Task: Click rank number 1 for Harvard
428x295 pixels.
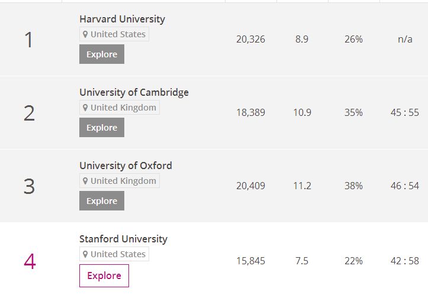Action: click(29, 40)
